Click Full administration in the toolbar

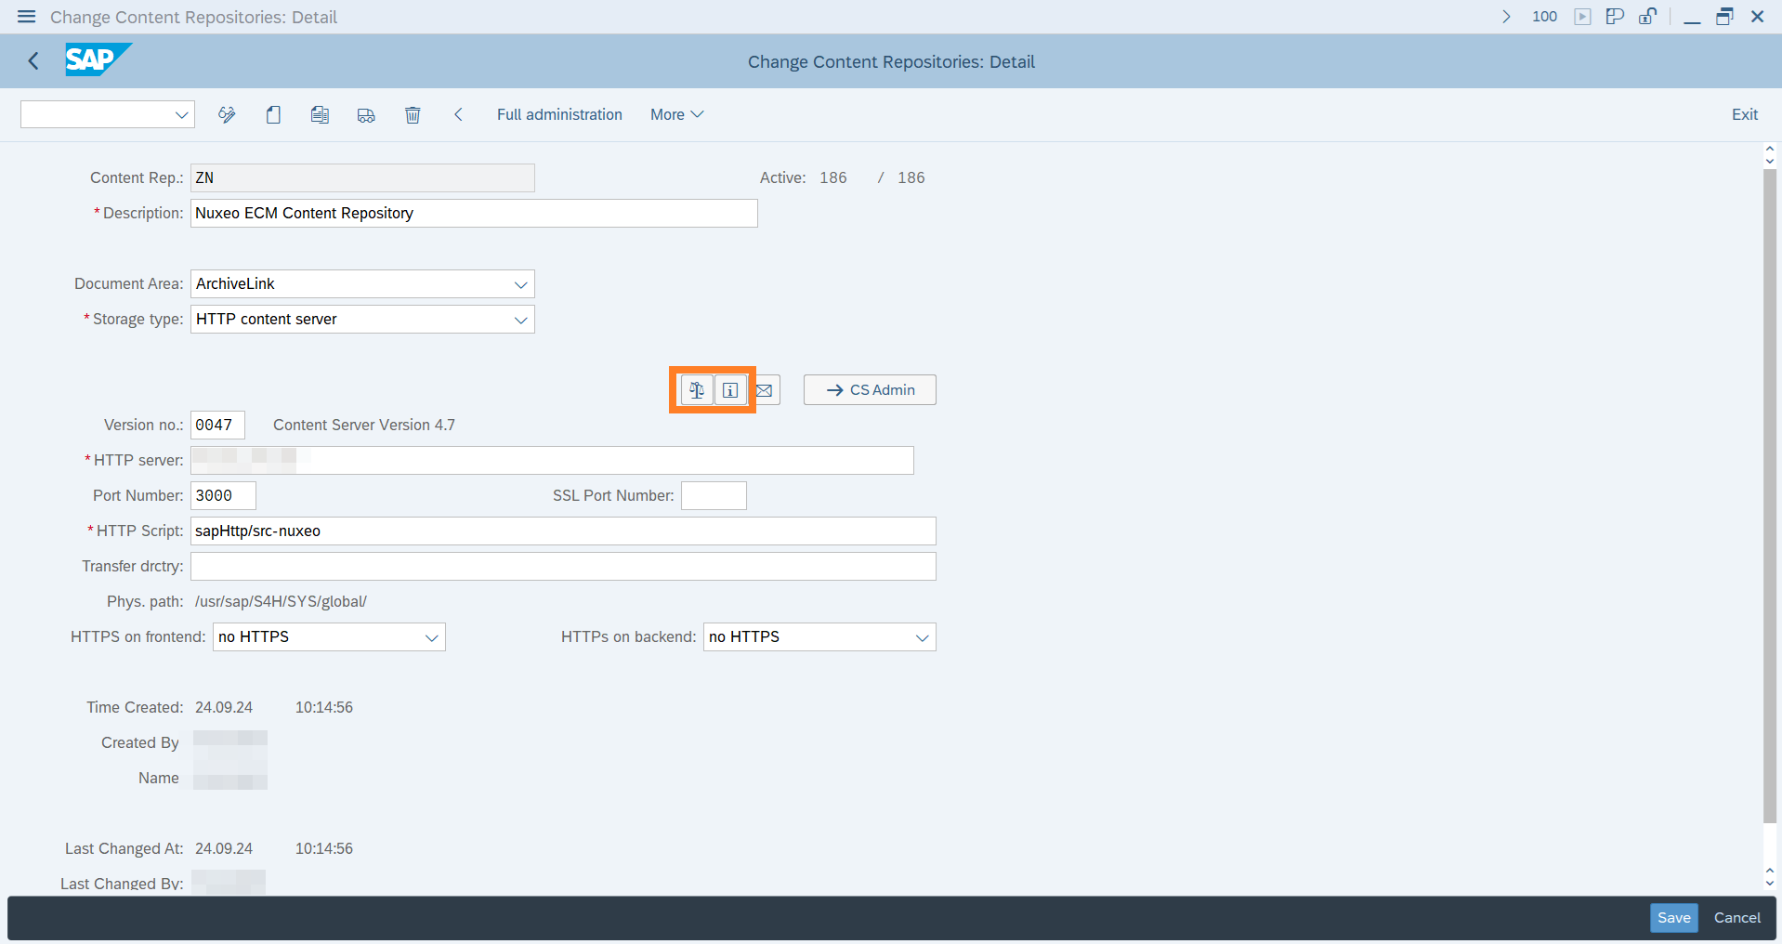click(x=559, y=114)
